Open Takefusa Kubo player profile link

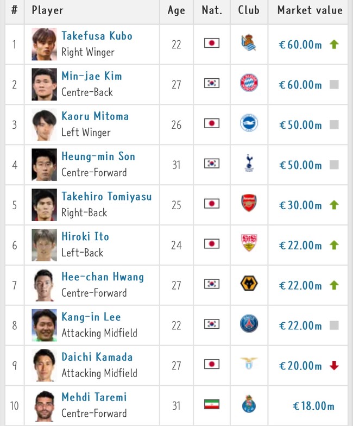click(97, 36)
